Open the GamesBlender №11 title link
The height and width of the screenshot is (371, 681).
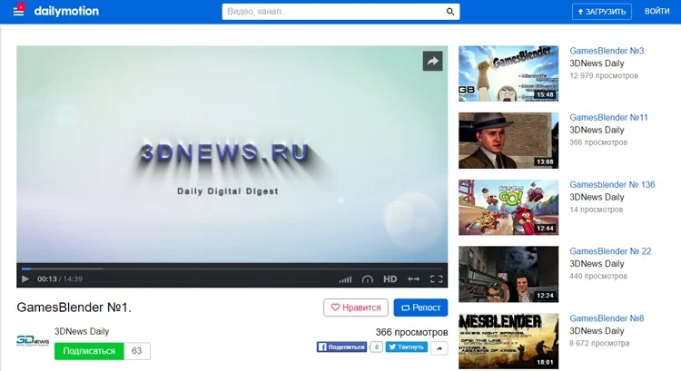608,118
